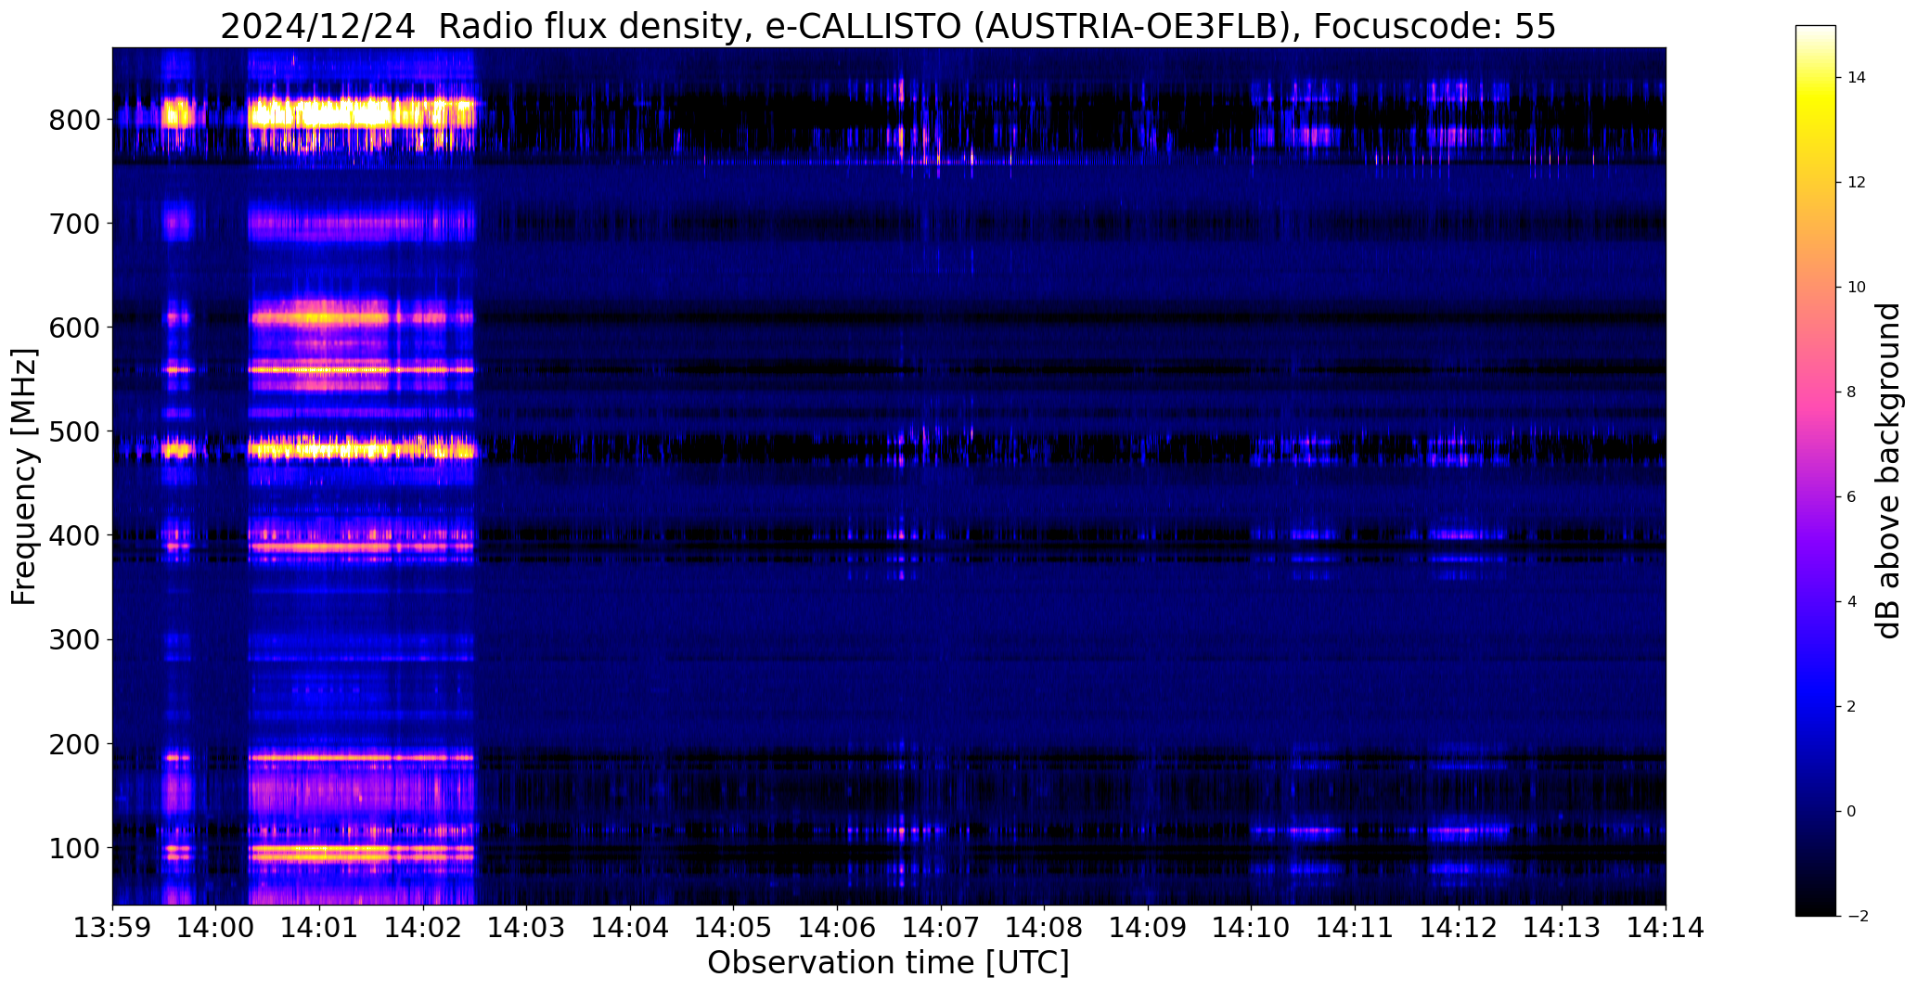Screen dimensions: 1917x990
Task: Click the 14:01 time tick label
Action: 320,928
